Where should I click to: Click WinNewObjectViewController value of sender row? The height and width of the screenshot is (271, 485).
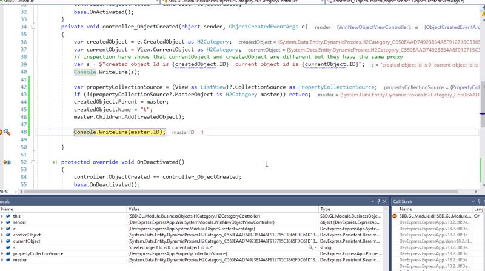click(201, 222)
